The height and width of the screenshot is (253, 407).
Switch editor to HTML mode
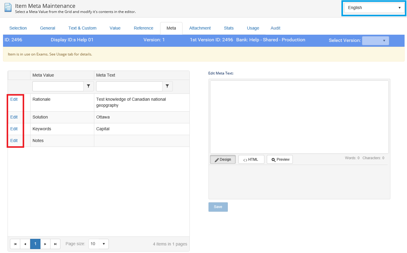[x=251, y=160]
